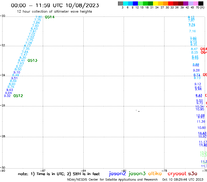Click the wave height value '8.76'
This screenshot has height=182, width=207.
pyautogui.click(x=11, y=87)
